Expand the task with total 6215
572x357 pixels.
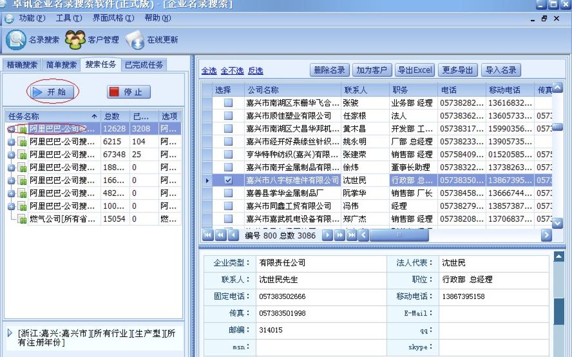[11, 142]
